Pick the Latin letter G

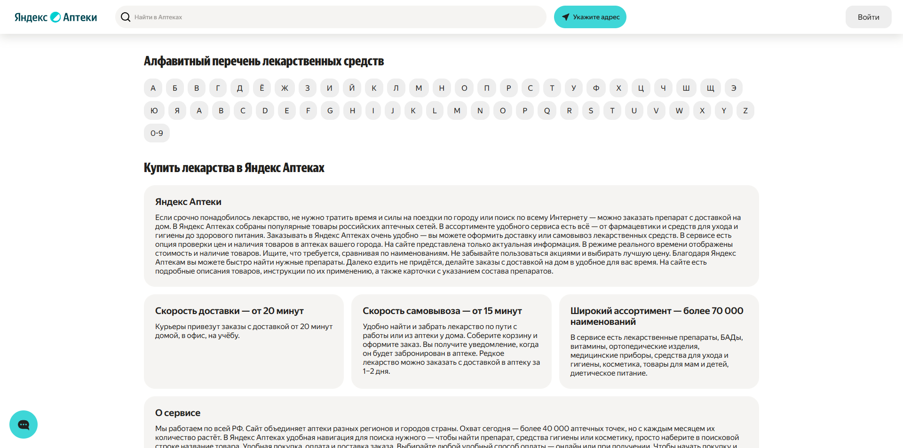click(x=330, y=110)
